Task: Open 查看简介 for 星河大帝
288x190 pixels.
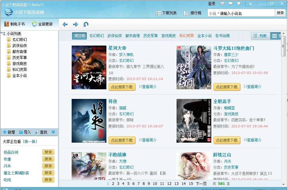Action: point(148,87)
